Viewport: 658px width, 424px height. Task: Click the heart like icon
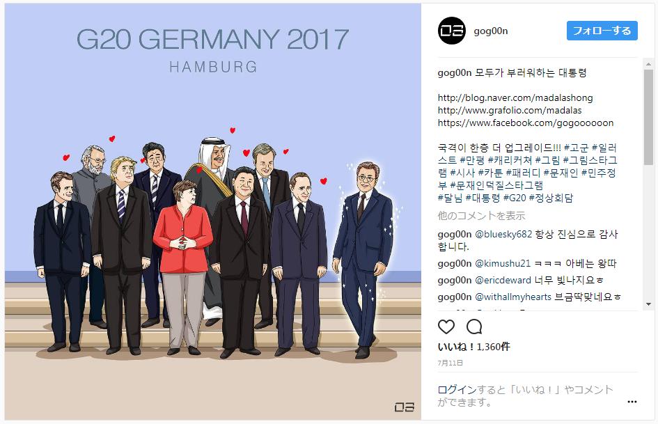click(x=446, y=327)
